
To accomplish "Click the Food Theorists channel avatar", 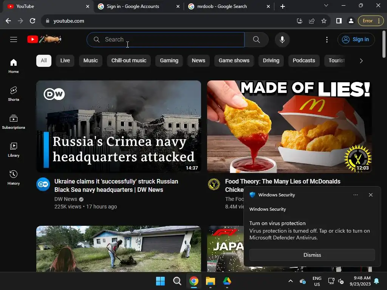I will [x=214, y=184].
